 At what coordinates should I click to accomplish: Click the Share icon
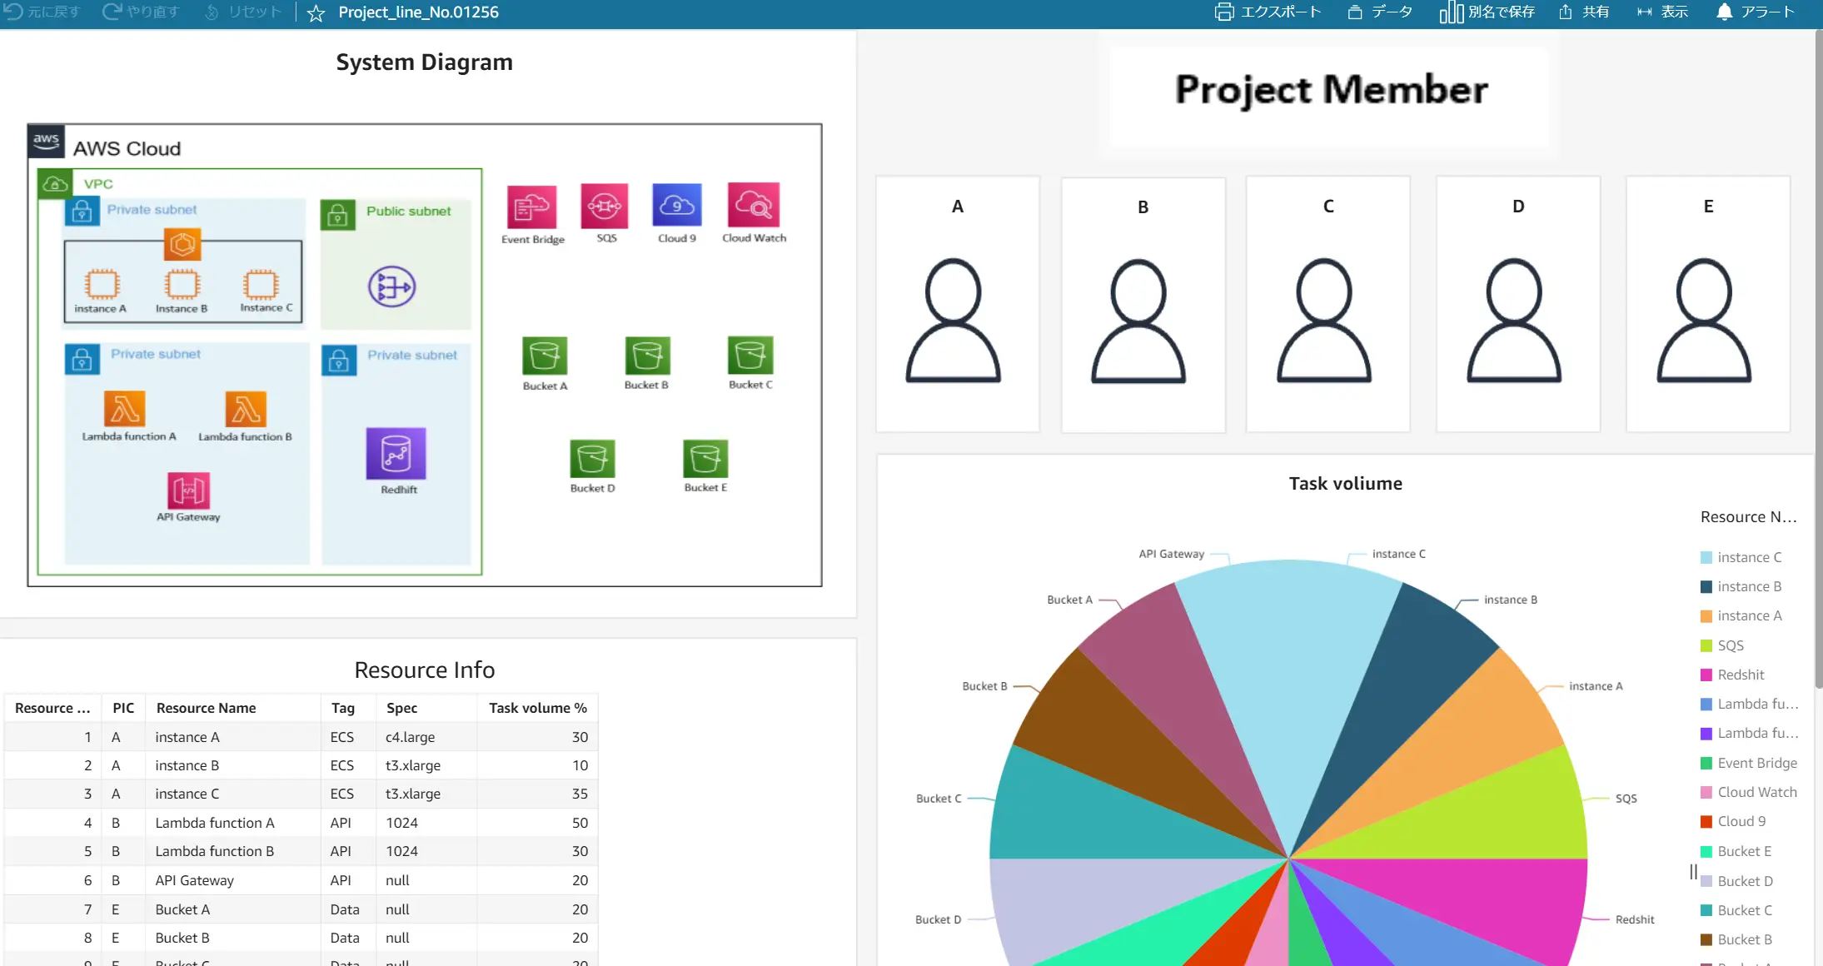coord(1566,12)
